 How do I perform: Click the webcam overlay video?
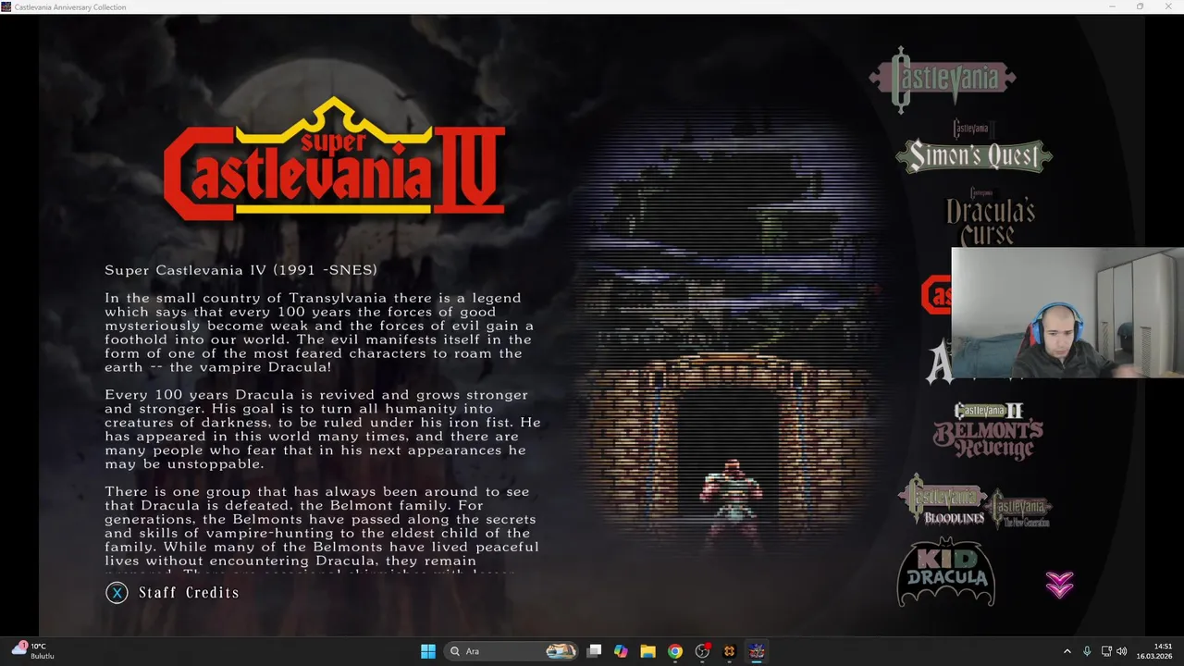1067,313
